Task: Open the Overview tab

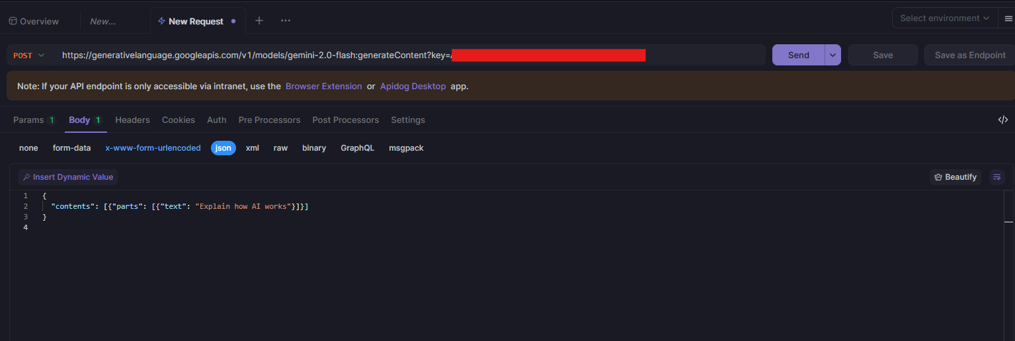Action: [x=34, y=21]
